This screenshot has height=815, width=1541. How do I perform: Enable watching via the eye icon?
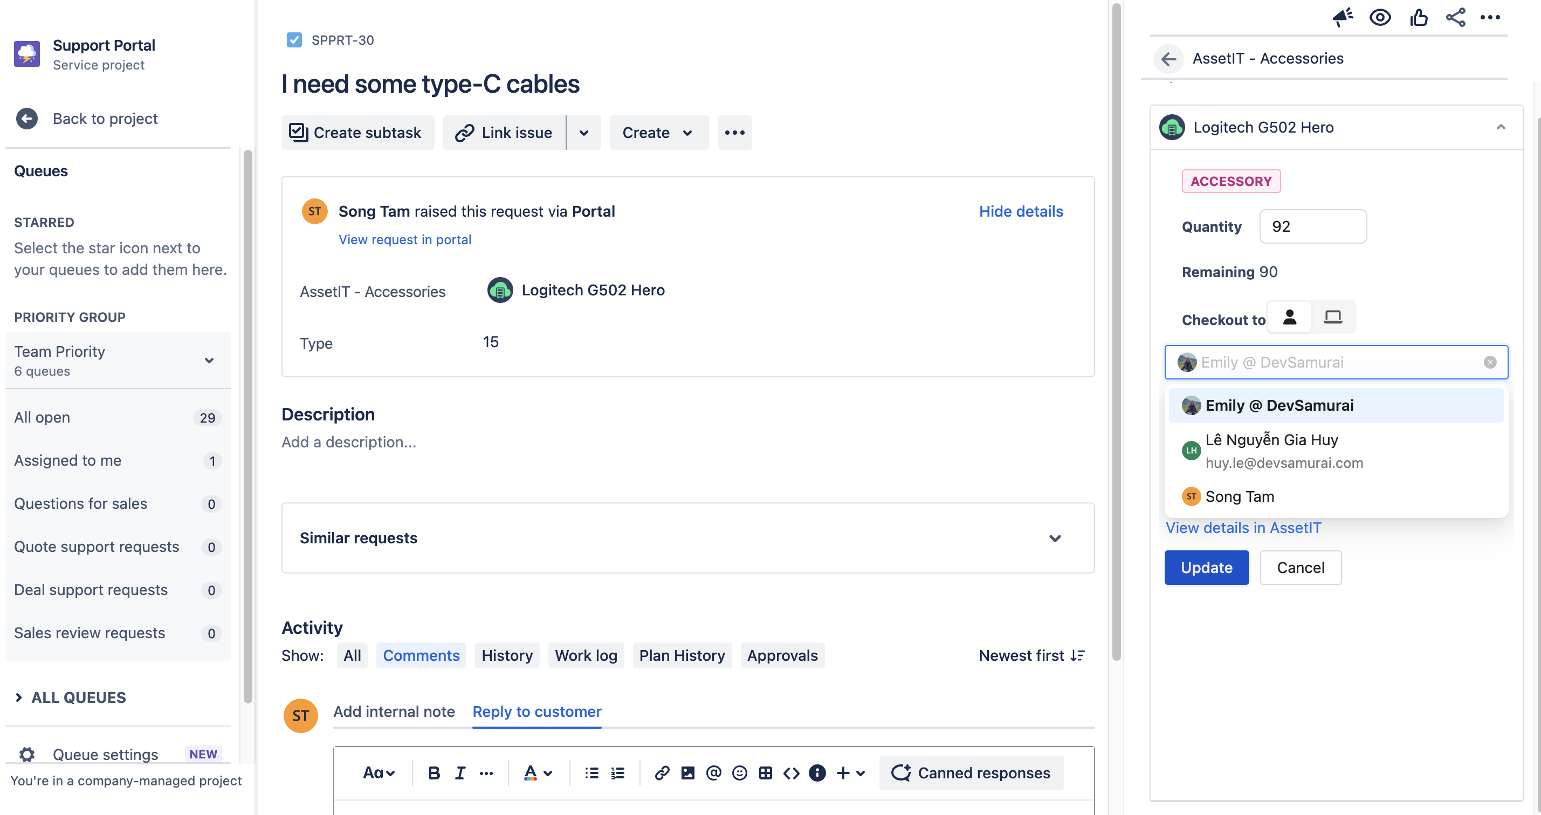[1381, 17]
